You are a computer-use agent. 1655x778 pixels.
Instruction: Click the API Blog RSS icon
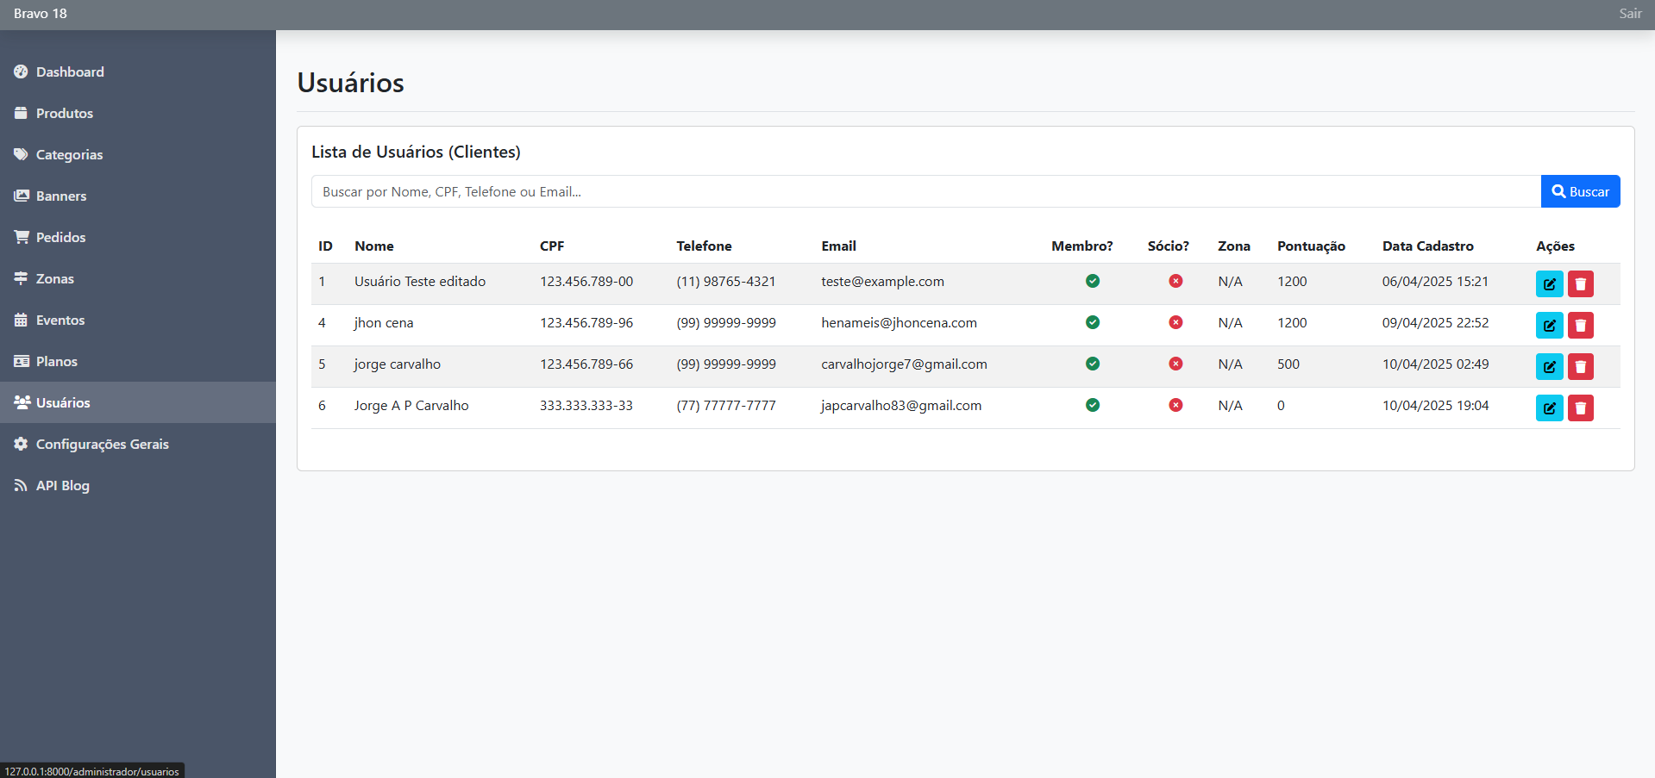pyautogui.click(x=21, y=485)
